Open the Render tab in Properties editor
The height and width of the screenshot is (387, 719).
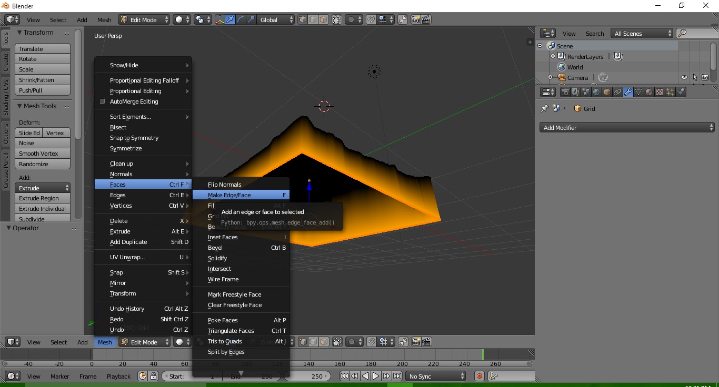pyautogui.click(x=565, y=92)
